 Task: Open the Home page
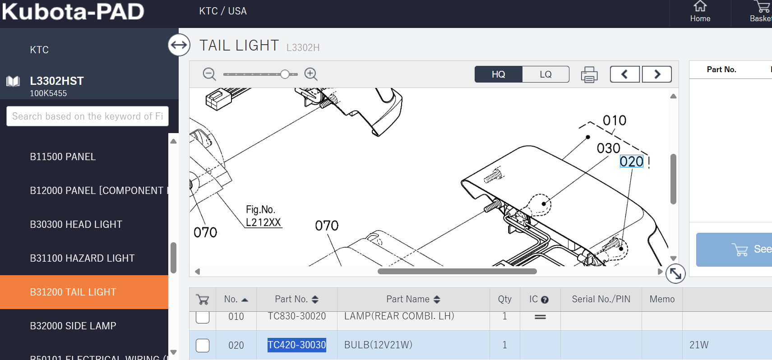click(700, 12)
